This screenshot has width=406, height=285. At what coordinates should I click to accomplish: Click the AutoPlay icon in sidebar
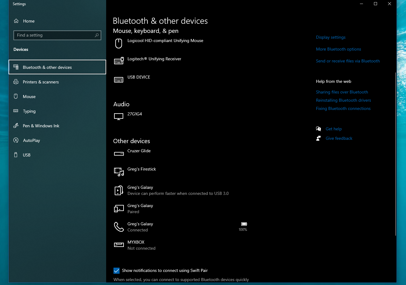(x=16, y=140)
